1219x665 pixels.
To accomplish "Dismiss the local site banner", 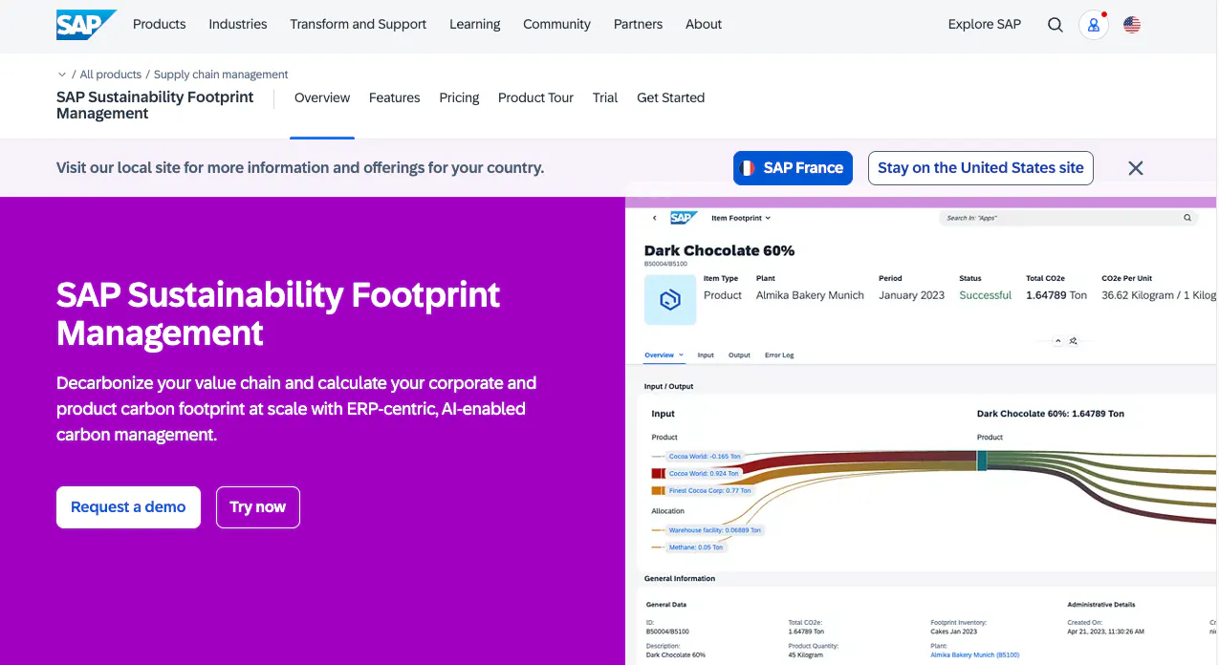I will (x=1136, y=168).
